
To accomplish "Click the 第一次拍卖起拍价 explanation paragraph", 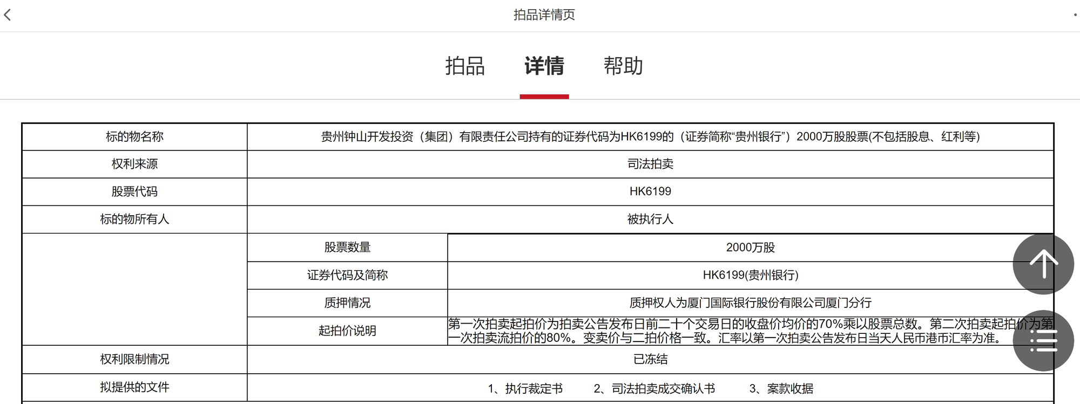I will (750, 331).
